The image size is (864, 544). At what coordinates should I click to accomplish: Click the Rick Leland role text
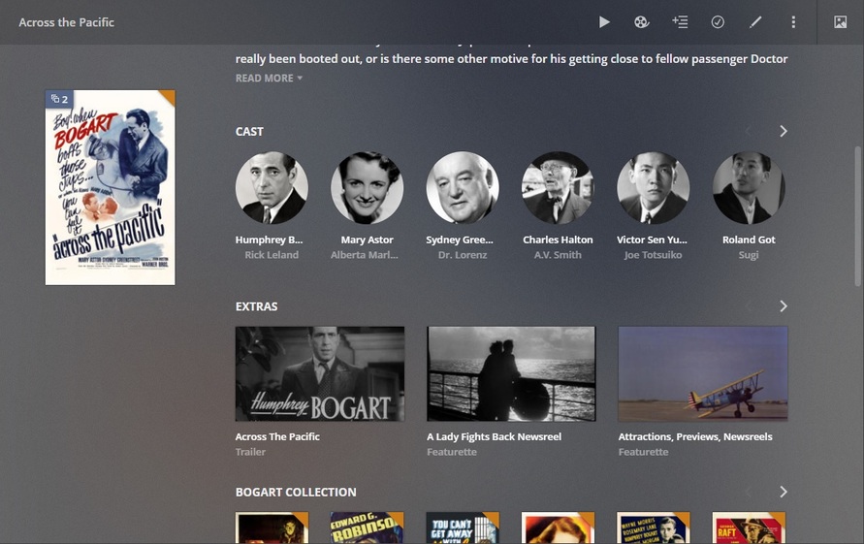tap(272, 255)
